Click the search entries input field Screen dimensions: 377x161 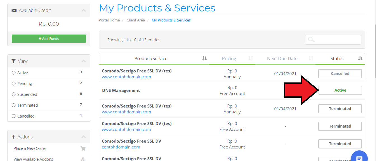(x=337, y=40)
